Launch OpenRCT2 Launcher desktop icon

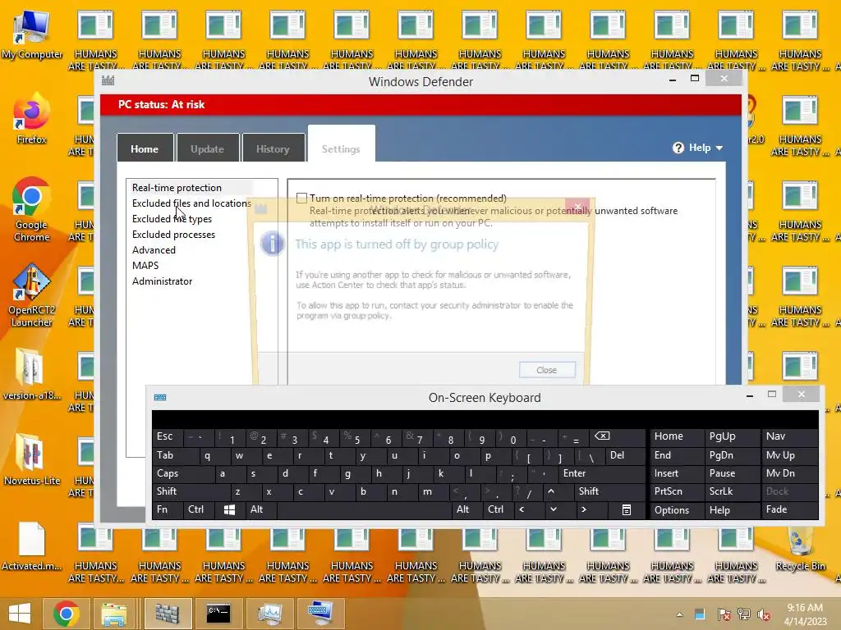click(x=32, y=294)
